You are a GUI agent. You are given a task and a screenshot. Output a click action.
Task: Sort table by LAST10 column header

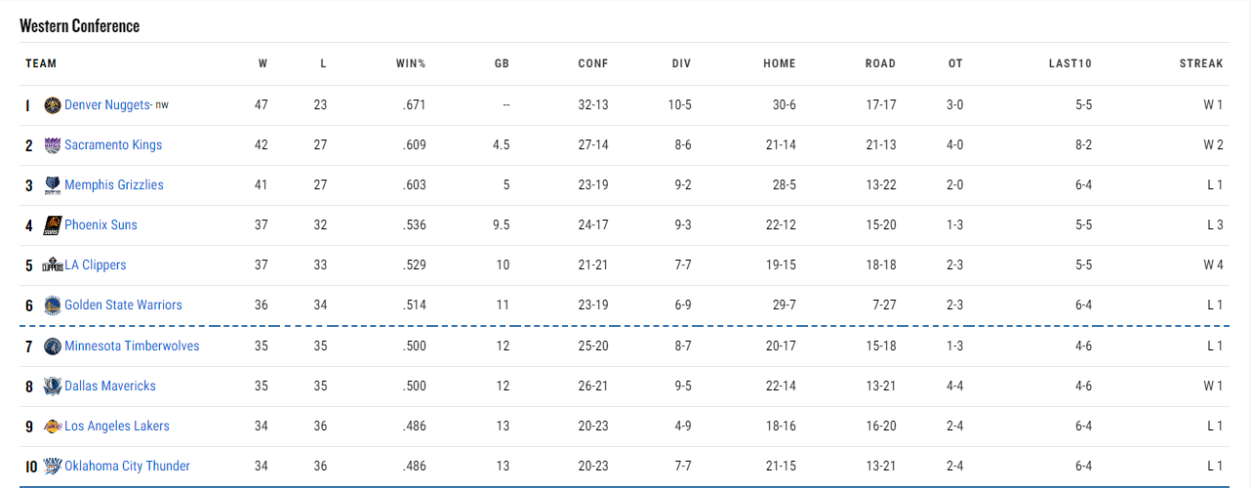click(x=1070, y=63)
